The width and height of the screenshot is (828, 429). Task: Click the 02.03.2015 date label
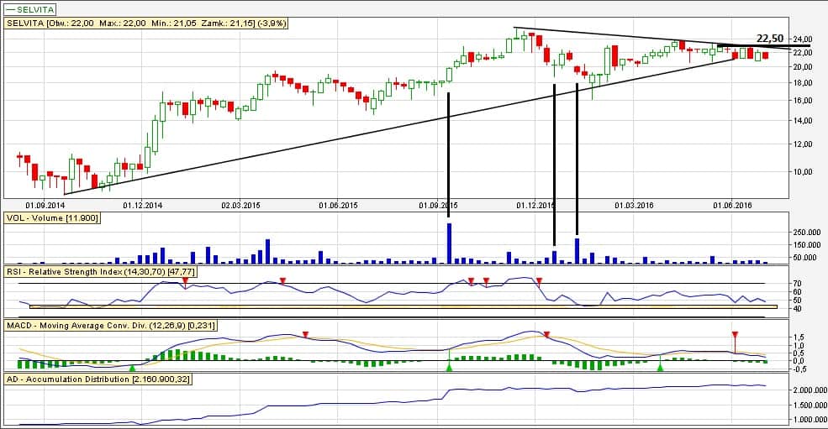[x=242, y=204]
